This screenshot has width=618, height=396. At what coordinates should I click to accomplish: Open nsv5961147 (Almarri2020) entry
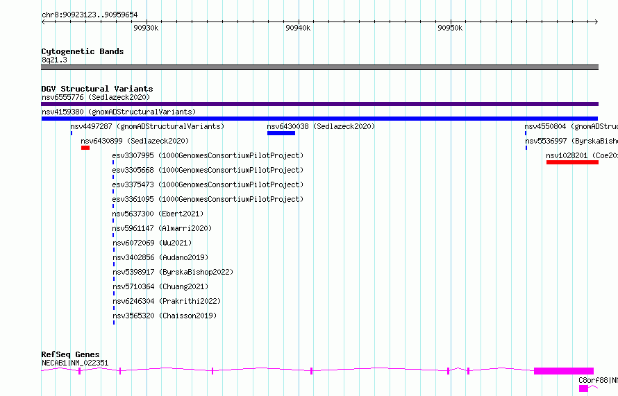coord(162,228)
